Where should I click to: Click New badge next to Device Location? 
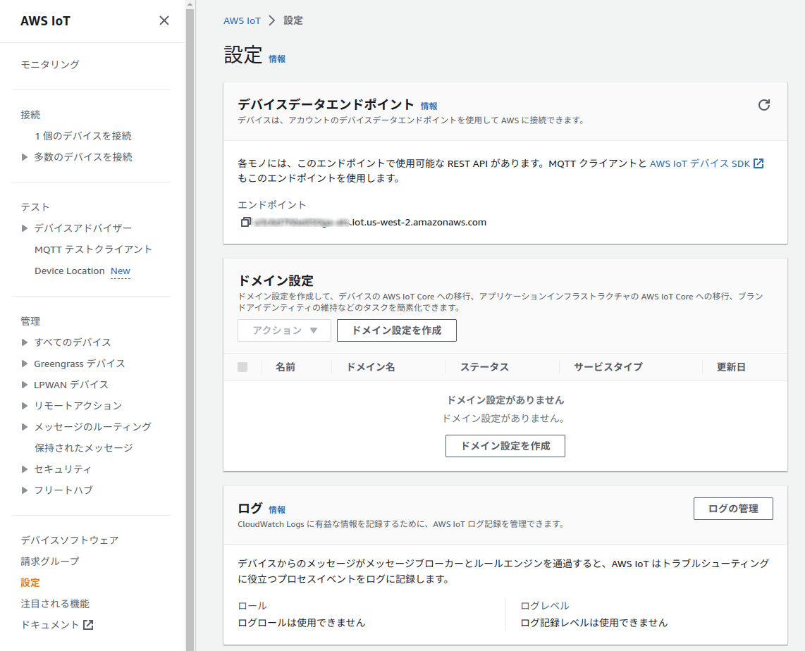click(121, 271)
